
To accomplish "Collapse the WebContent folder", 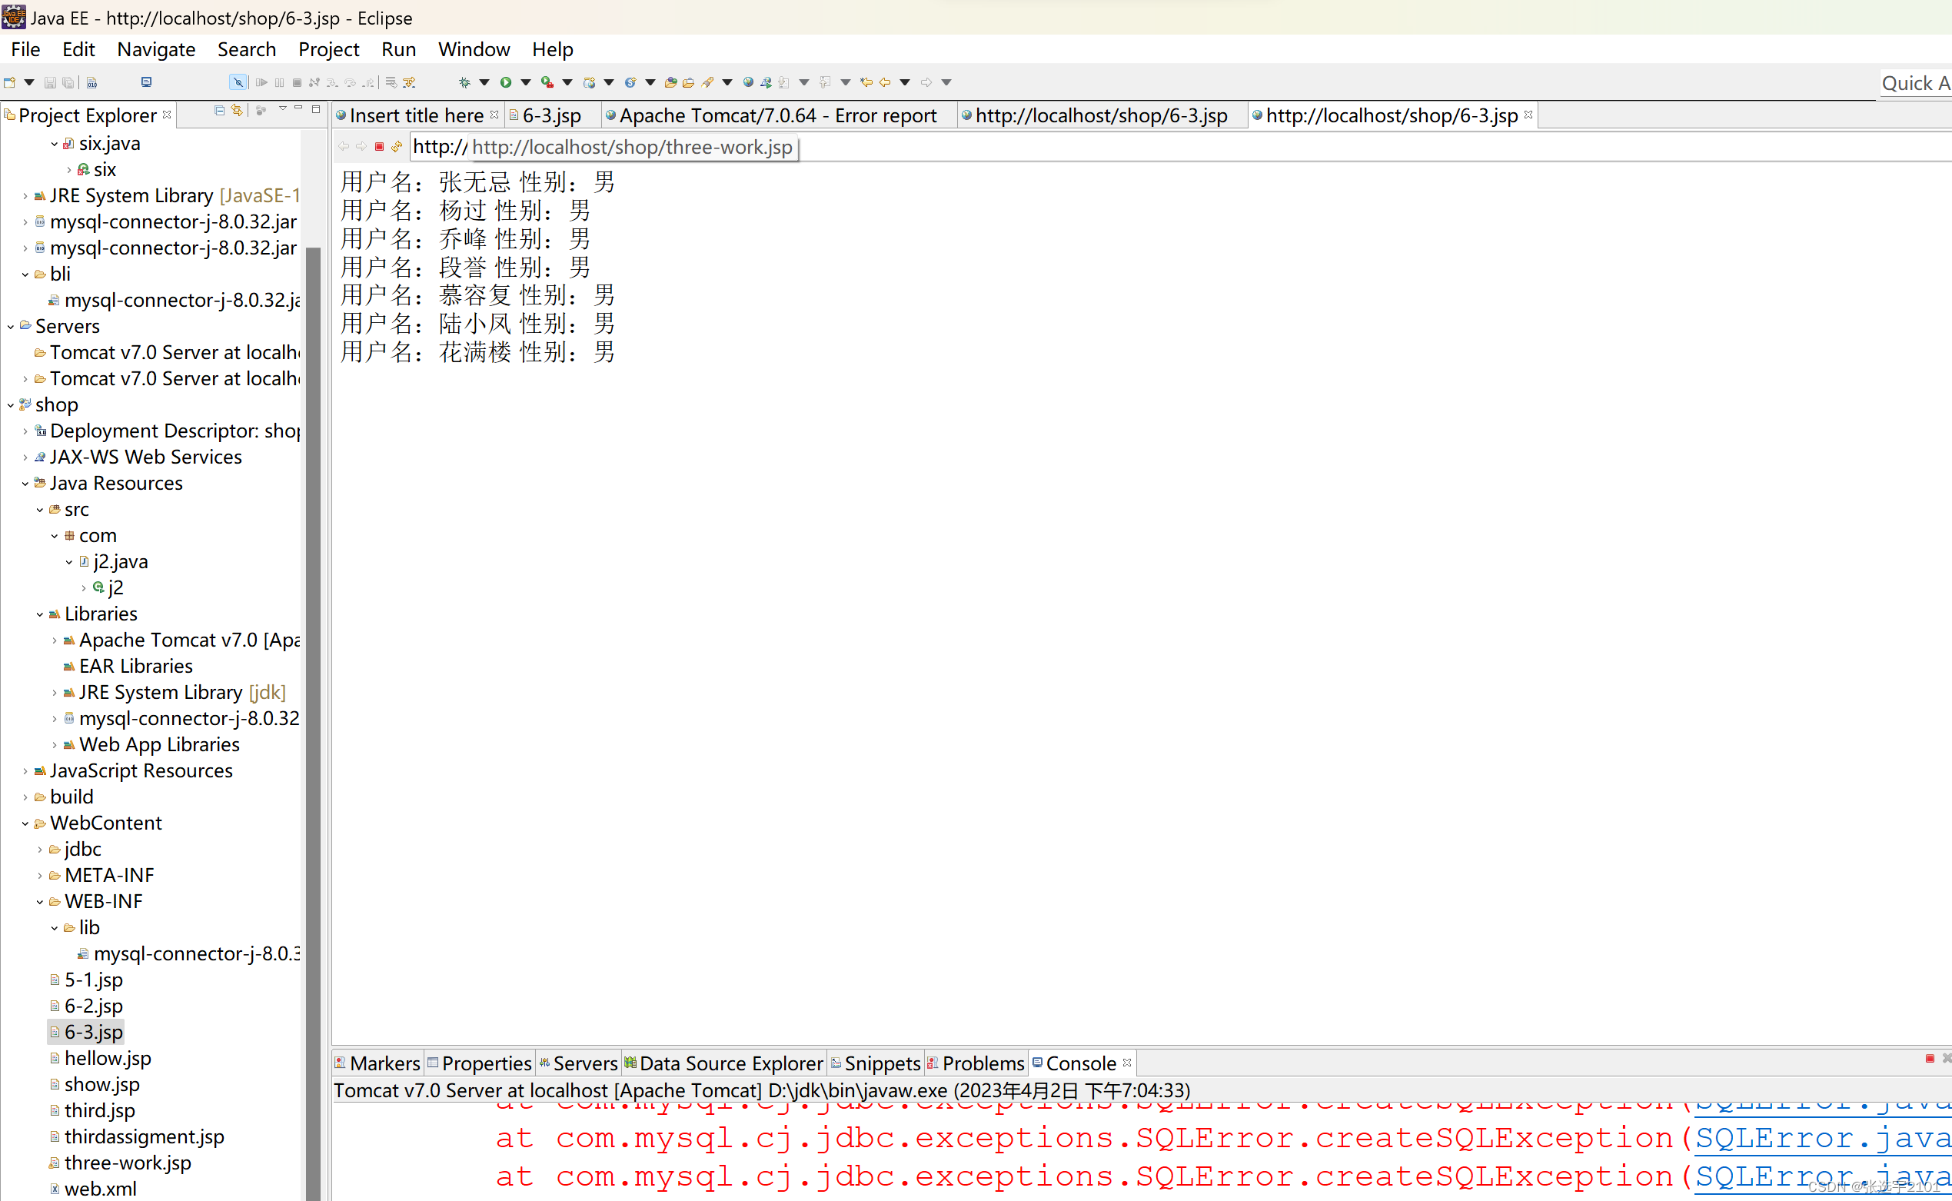I will coord(25,823).
